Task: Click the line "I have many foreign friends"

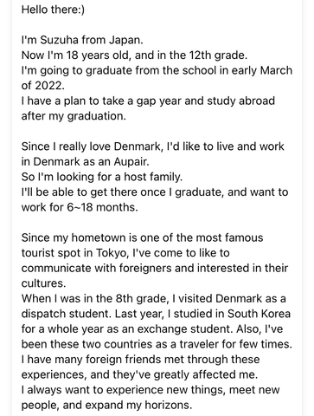Action: coord(140,360)
